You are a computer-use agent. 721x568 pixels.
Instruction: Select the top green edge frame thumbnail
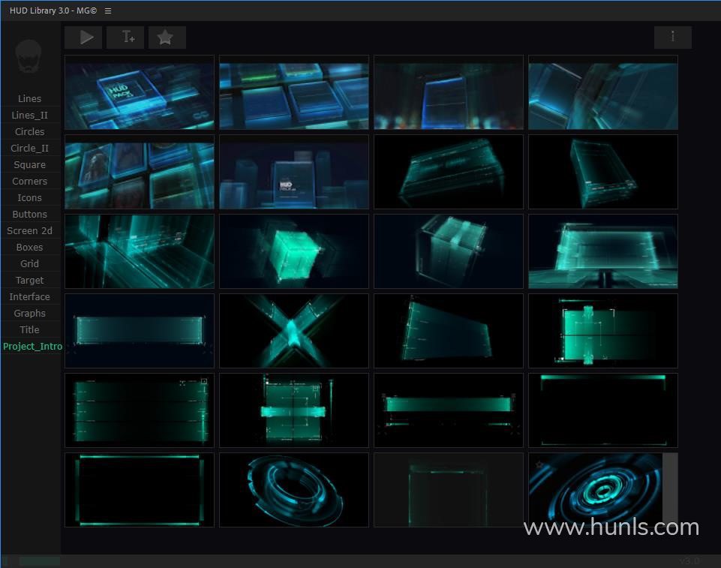[x=602, y=410]
